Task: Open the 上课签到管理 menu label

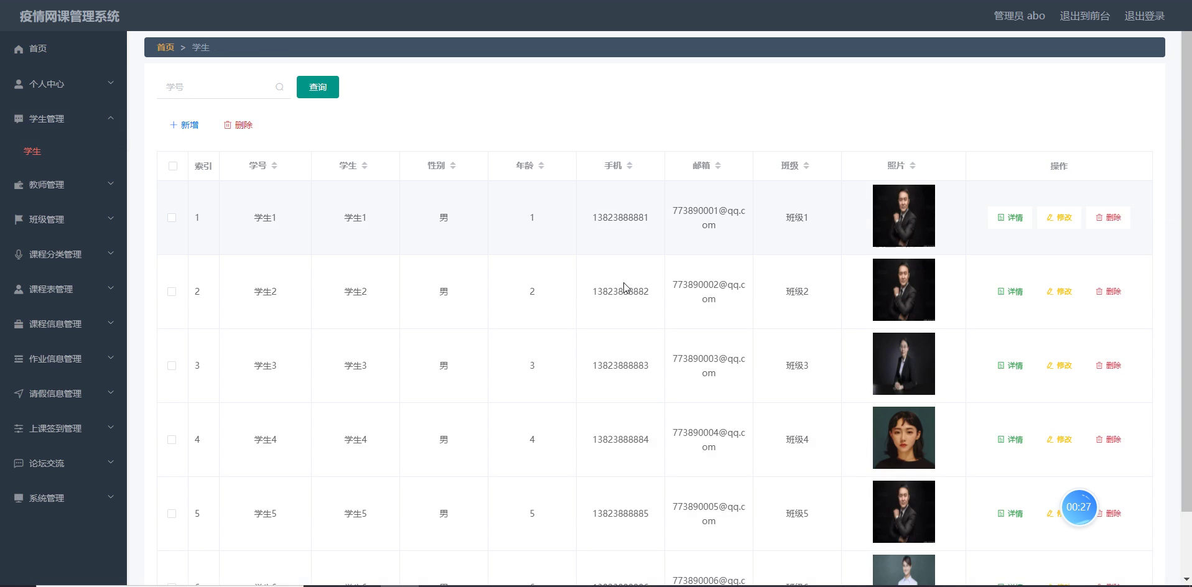Action: [55, 428]
